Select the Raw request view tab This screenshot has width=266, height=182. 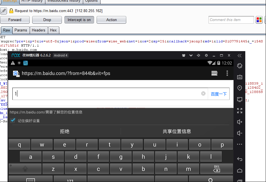7,30
